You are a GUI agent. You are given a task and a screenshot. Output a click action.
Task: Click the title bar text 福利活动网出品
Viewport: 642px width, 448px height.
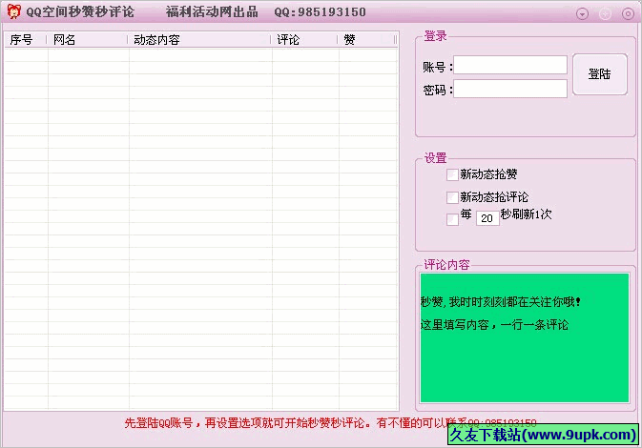[212, 11]
